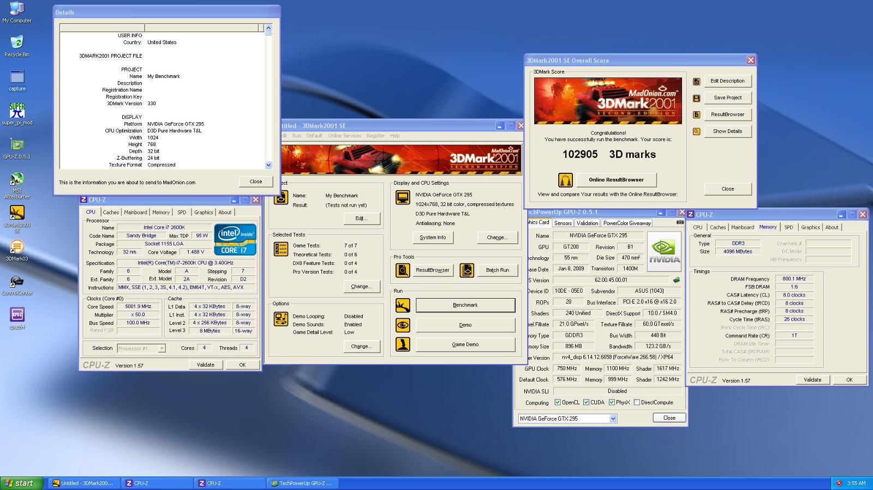Viewport: 873px width, 490px height.
Task: Click scroll down arrow in Details list
Action: (x=268, y=165)
